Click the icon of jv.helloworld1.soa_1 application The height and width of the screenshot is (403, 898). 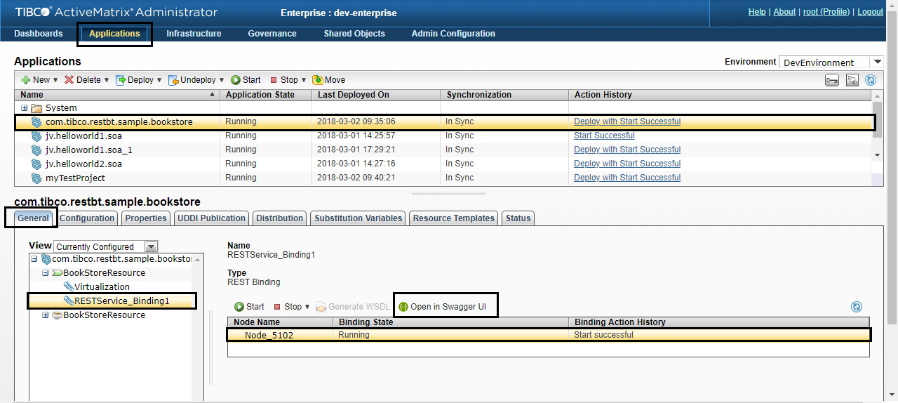tap(36, 150)
